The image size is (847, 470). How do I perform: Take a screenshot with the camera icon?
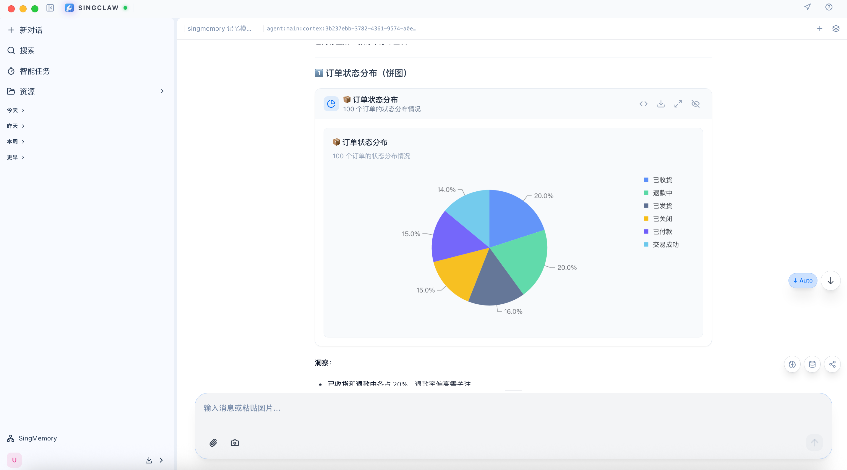point(235,443)
